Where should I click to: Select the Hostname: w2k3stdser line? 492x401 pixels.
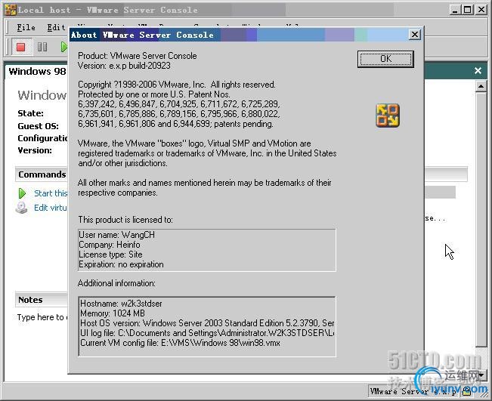point(121,304)
